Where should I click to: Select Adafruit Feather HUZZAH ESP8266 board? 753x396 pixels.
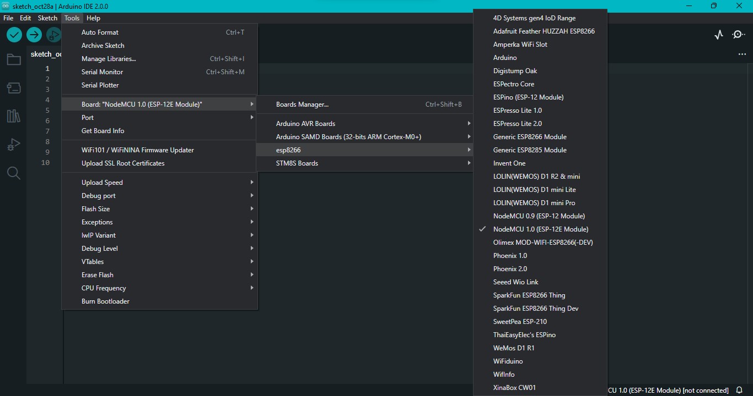pos(540,31)
